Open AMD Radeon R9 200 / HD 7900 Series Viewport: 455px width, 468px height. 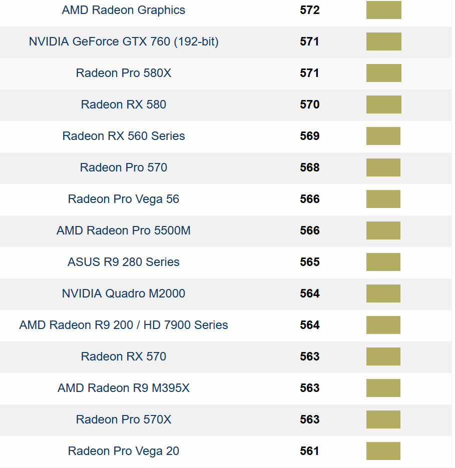[123, 325]
